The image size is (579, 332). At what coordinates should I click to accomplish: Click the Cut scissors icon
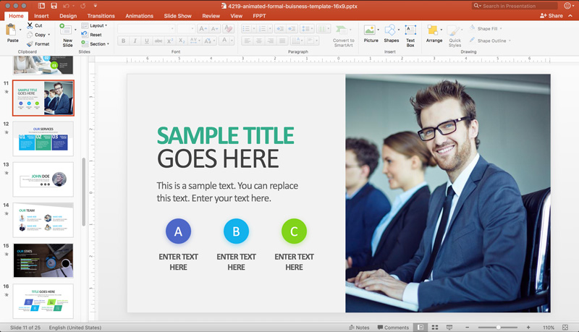(30, 25)
